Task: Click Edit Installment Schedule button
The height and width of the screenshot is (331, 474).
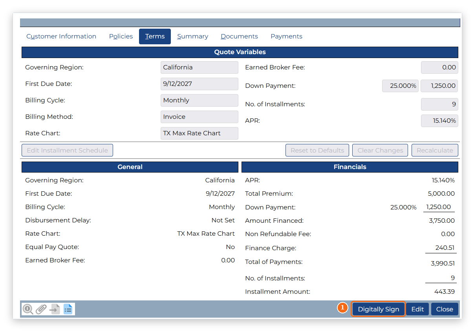Action: pos(68,150)
